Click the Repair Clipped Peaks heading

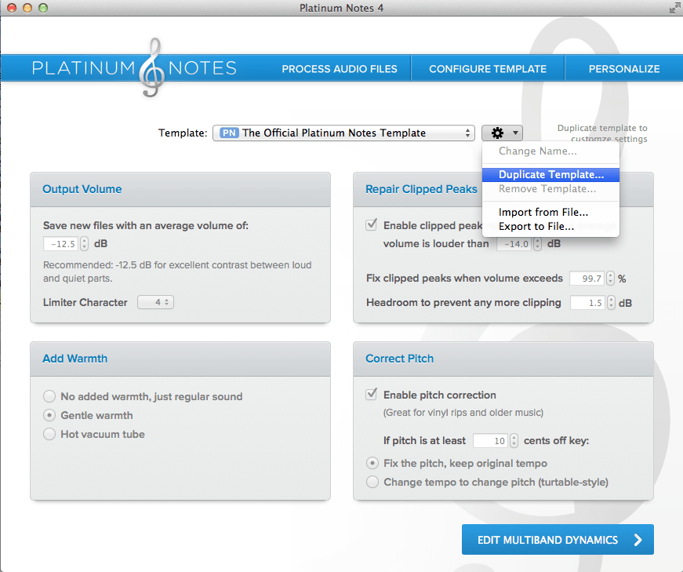421,189
